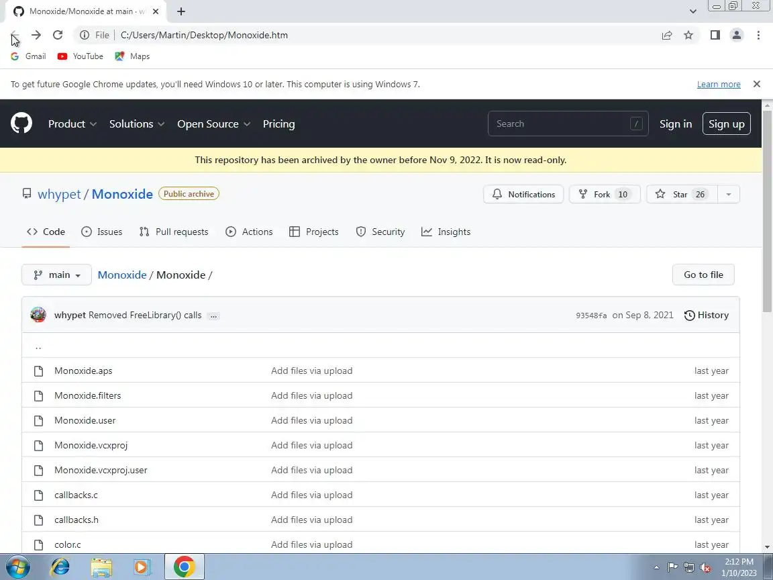Open the Projects tab
The image size is (773, 580).
314,232
